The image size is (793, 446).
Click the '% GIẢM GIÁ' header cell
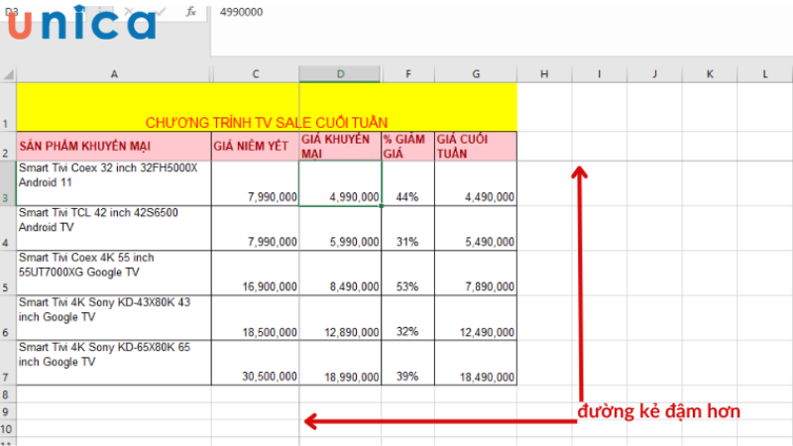tap(407, 147)
